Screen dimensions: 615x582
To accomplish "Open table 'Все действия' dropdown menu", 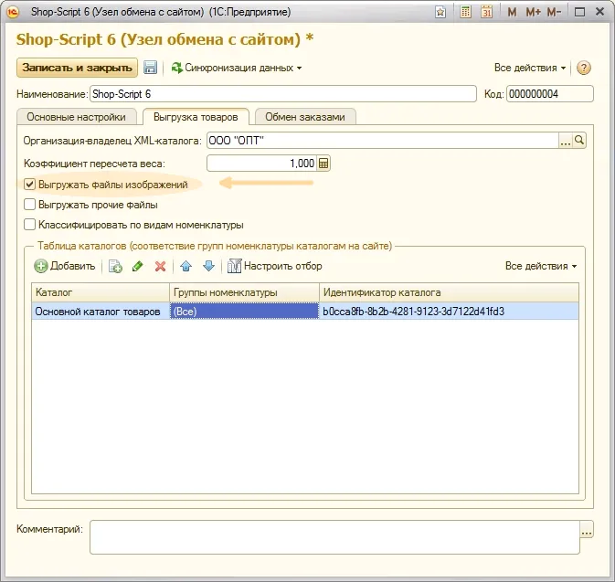I will [541, 266].
